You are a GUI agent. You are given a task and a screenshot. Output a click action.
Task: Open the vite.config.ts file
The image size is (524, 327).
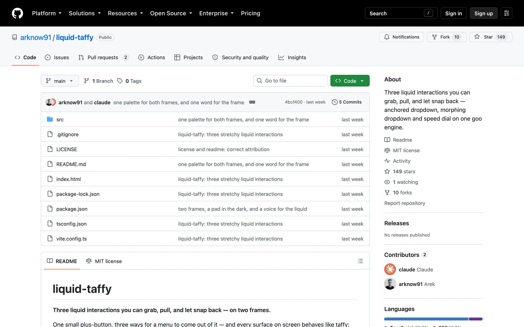click(x=71, y=239)
